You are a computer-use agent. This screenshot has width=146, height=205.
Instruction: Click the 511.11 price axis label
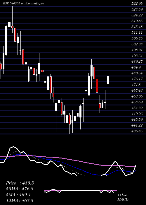(x=137, y=33)
